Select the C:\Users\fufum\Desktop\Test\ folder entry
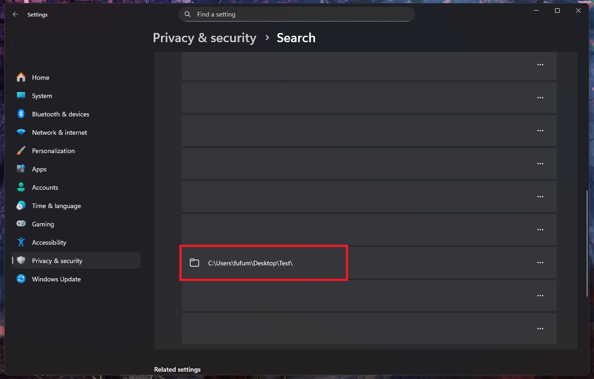 point(250,263)
